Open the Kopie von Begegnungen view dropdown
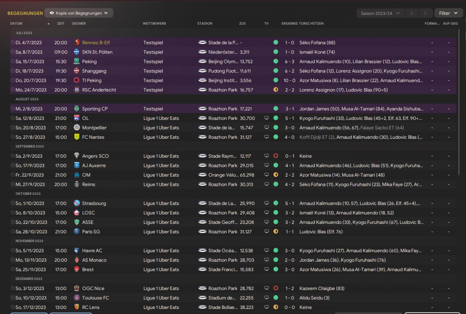Viewport: 466px width, 314px height. (x=79, y=13)
